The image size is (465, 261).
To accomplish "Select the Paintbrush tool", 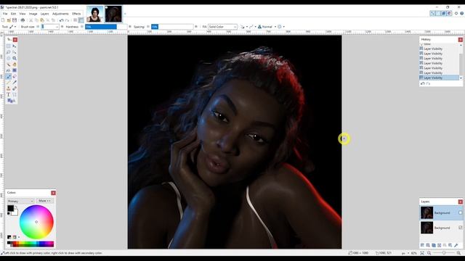I will coord(9,77).
